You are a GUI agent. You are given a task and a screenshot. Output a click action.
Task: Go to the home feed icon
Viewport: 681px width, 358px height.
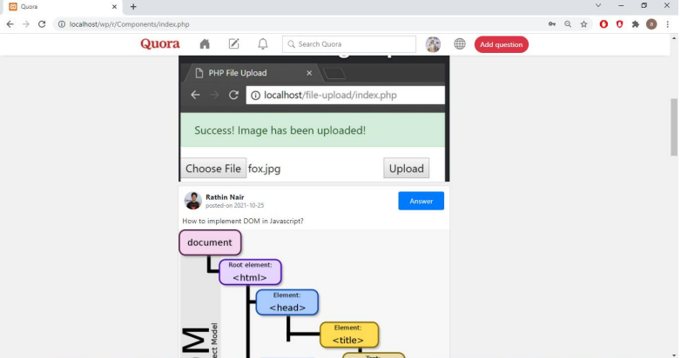click(x=205, y=43)
